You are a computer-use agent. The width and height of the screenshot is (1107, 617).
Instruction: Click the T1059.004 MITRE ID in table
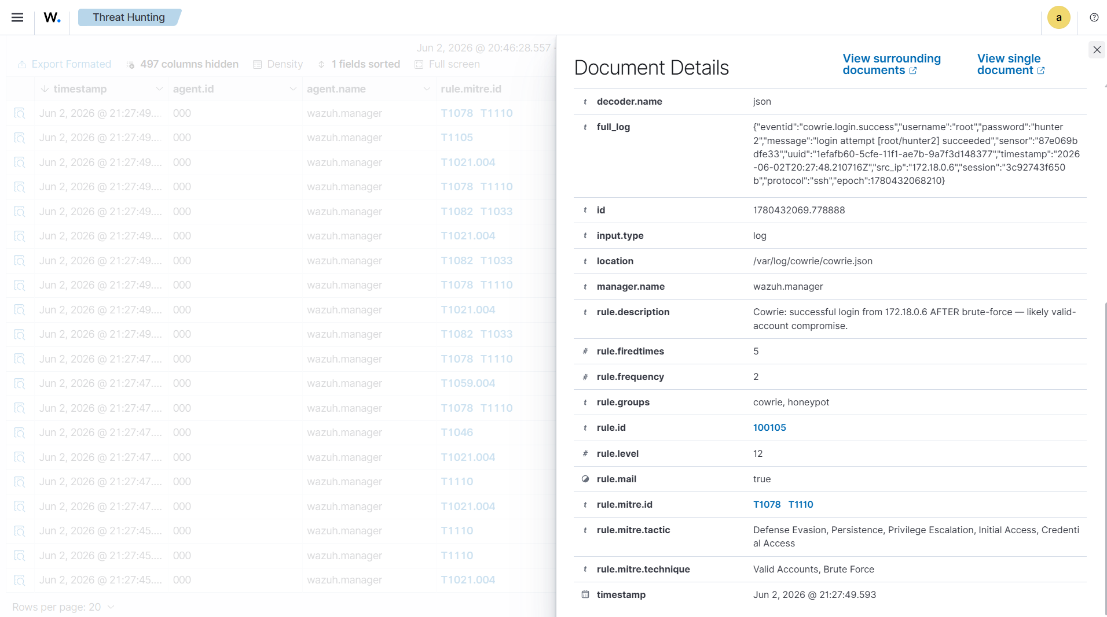pos(468,383)
